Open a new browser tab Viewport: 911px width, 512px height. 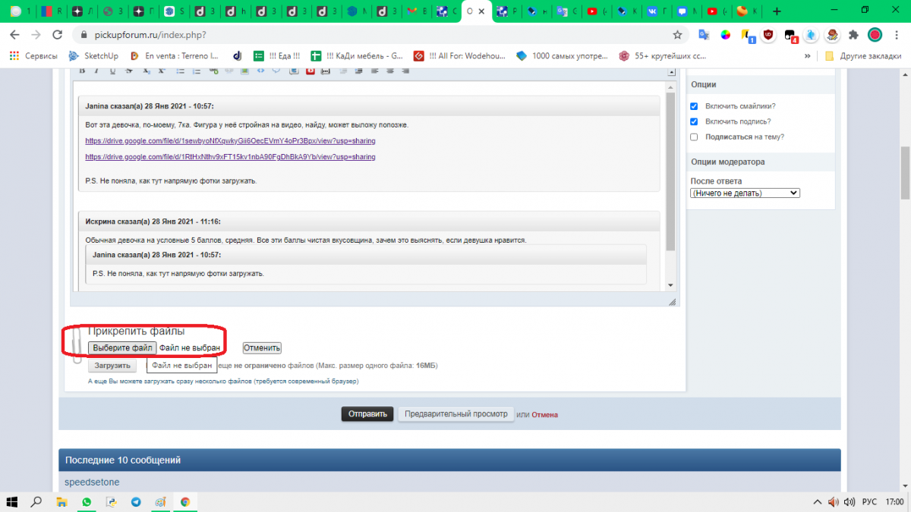tap(777, 11)
